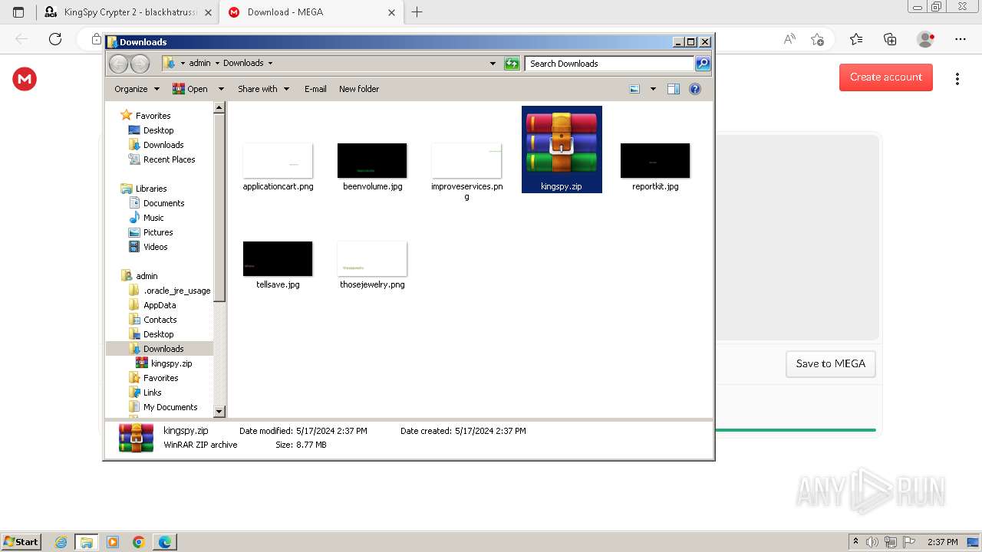
Task: Open the Organize menu
Action: [x=137, y=89]
